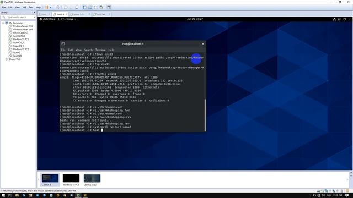Click GNOME network status icon
This screenshot has width=353, height=198.
coord(334,19)
